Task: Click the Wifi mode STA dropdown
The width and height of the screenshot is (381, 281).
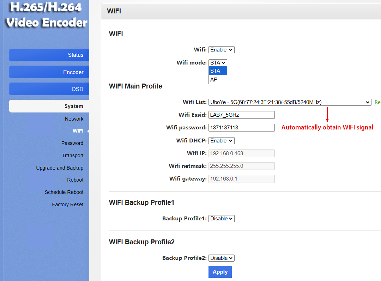Action: (218, 63)
